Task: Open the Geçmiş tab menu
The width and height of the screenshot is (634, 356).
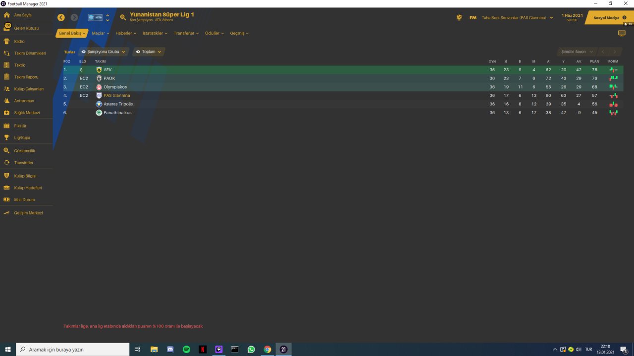Action: [239, 33]
